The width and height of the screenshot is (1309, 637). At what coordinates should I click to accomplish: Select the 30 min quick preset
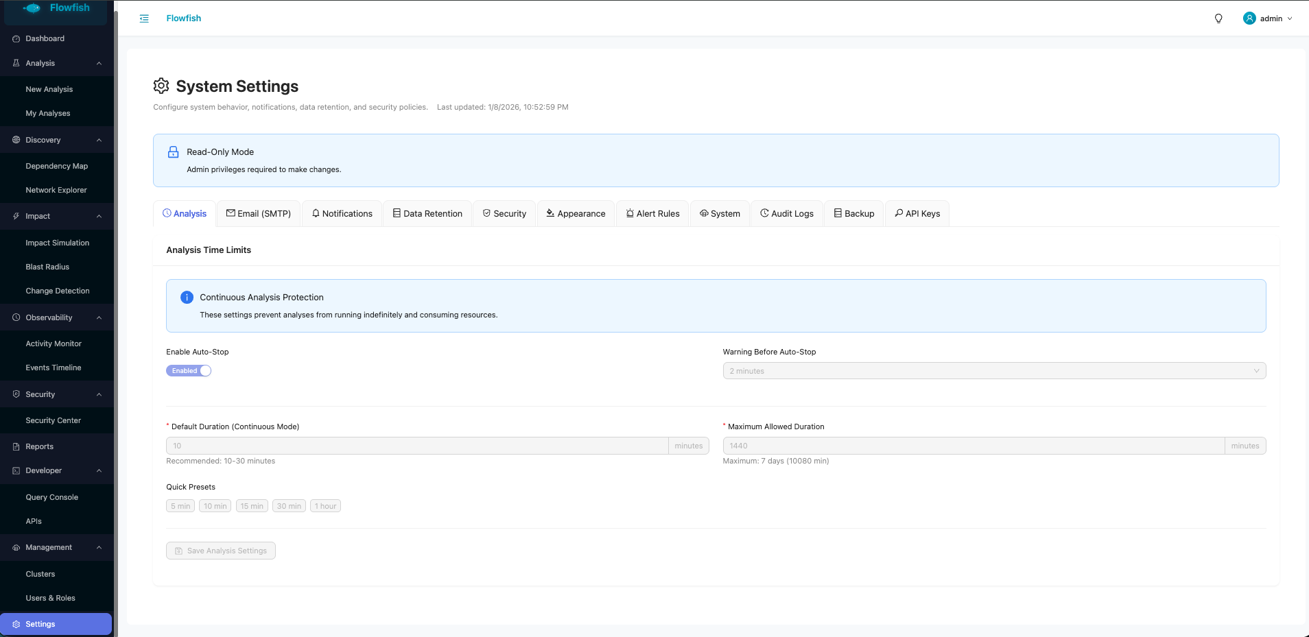tap(289, 506)
